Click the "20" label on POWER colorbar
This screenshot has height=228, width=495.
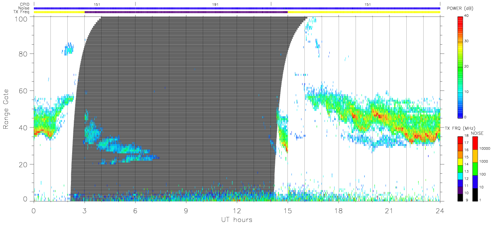coord(466,67)
